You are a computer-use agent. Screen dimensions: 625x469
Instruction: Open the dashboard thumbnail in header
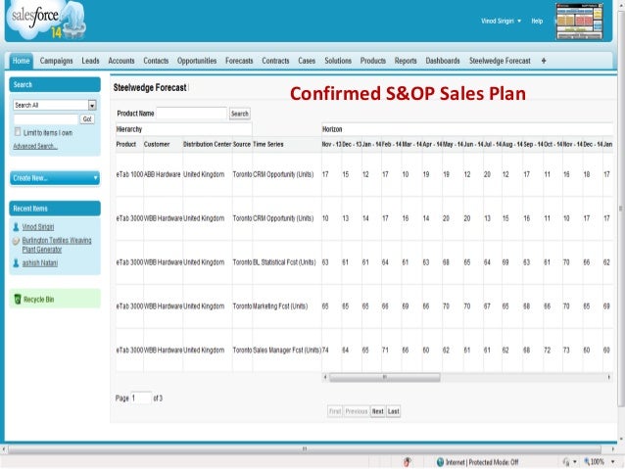(x=579, y=22)
